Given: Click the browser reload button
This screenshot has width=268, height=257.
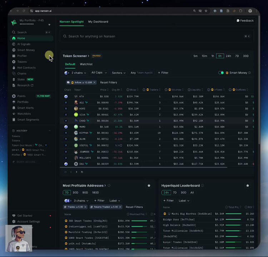Looking at the screenshot, I should [x=24, y=11].
